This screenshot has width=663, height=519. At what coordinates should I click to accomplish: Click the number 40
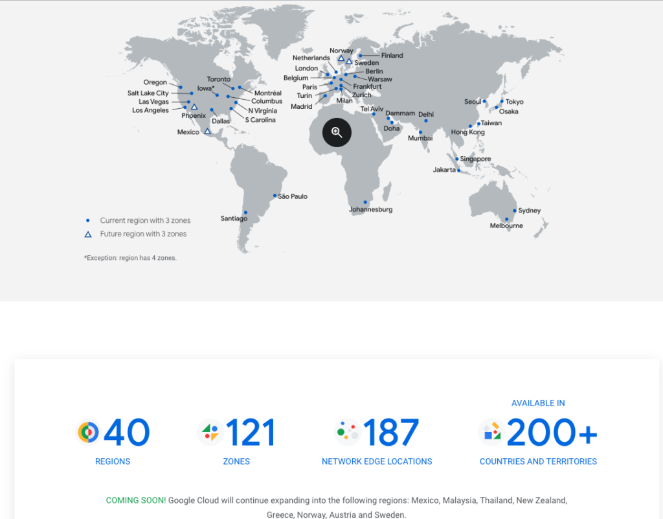126,432
